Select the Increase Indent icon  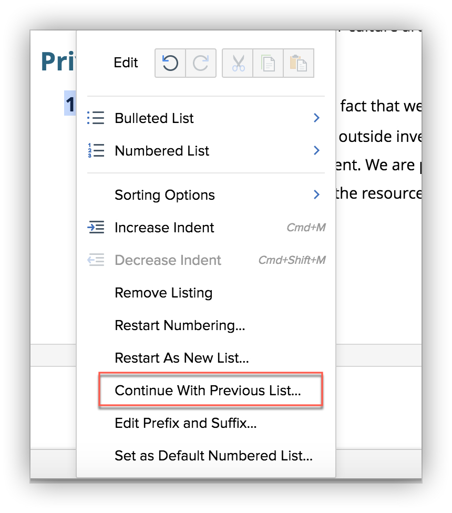point(96,227)
